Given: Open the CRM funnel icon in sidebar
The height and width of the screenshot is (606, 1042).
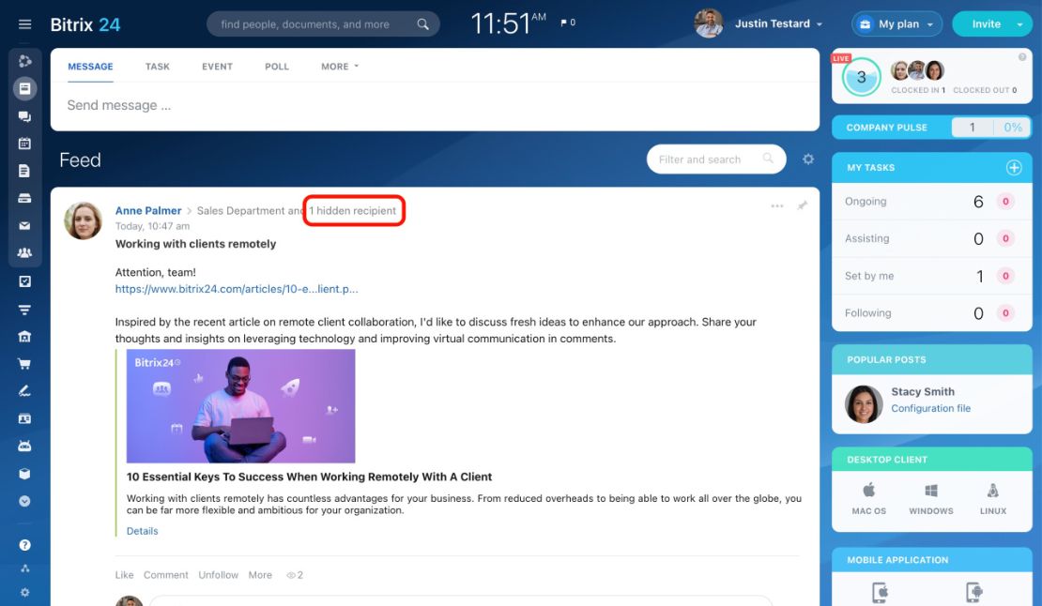Looking at the screenshot, I should tap(24, 310).
